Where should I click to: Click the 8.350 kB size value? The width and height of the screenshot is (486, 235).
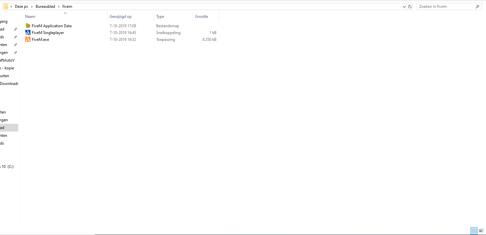tap(209, 40)
